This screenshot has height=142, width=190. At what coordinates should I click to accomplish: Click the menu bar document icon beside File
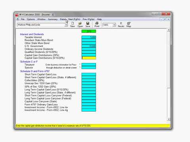click(18, 19)
